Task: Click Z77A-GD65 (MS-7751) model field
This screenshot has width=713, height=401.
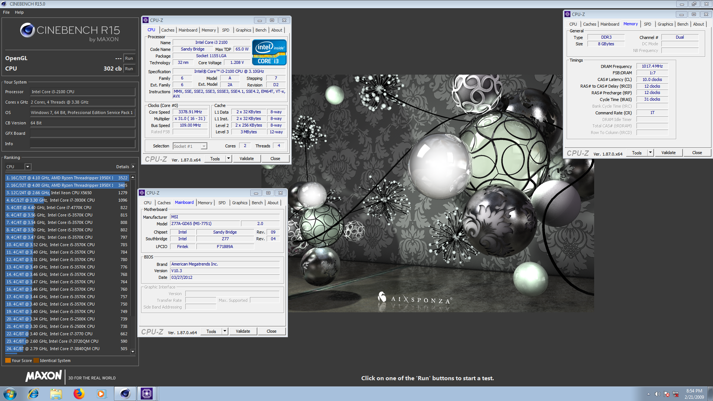Action: [205, 224]
